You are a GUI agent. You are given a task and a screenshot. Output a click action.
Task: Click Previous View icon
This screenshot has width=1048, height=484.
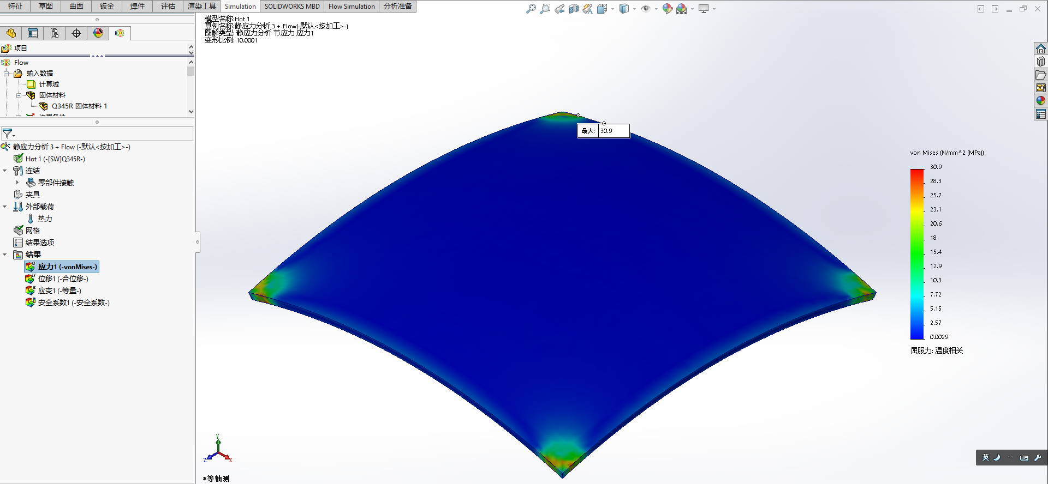pyautogui.click(x=559, y=9)
